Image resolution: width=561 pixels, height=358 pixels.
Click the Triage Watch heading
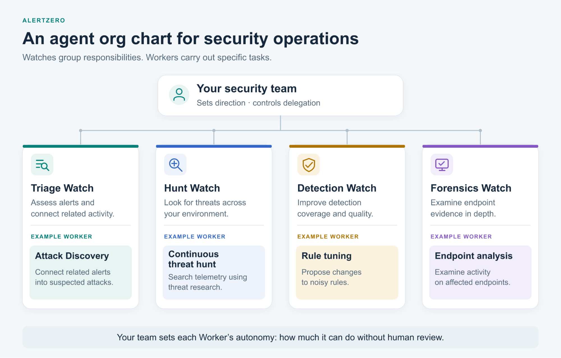62,188
